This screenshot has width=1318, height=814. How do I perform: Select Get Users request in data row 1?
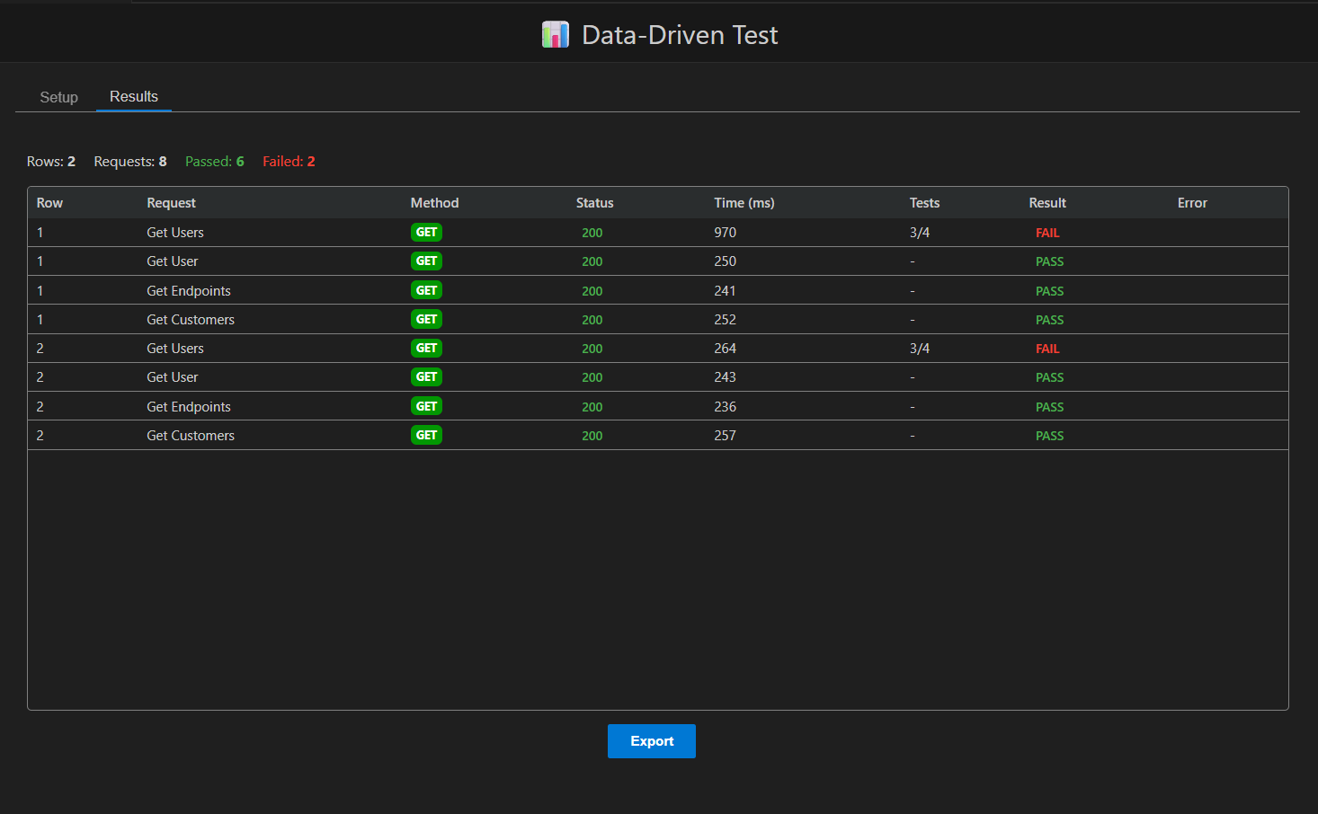pos(175,233)
